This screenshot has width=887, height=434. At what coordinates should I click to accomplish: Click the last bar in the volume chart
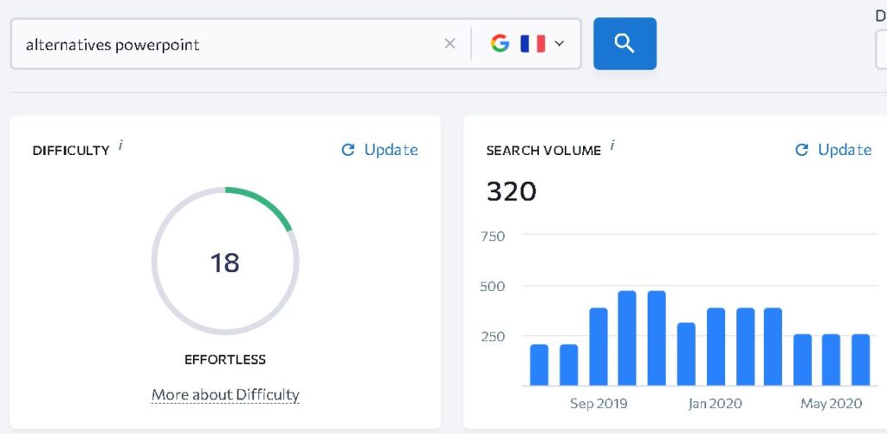[x=860, y=360]
